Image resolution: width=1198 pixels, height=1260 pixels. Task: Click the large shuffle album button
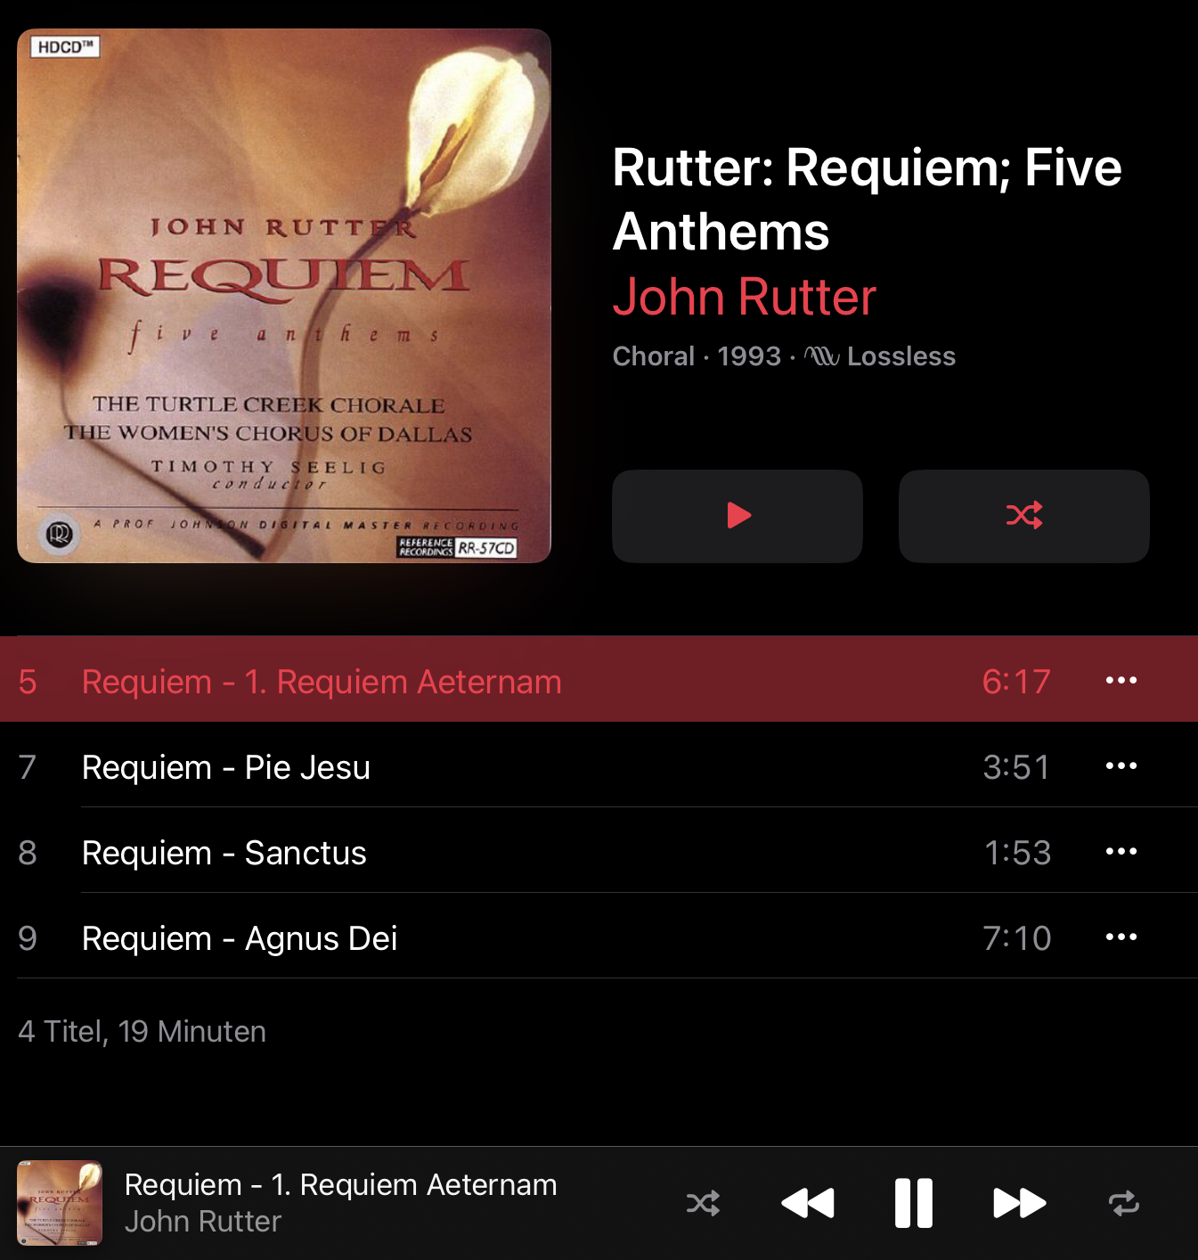[1024, 516]
